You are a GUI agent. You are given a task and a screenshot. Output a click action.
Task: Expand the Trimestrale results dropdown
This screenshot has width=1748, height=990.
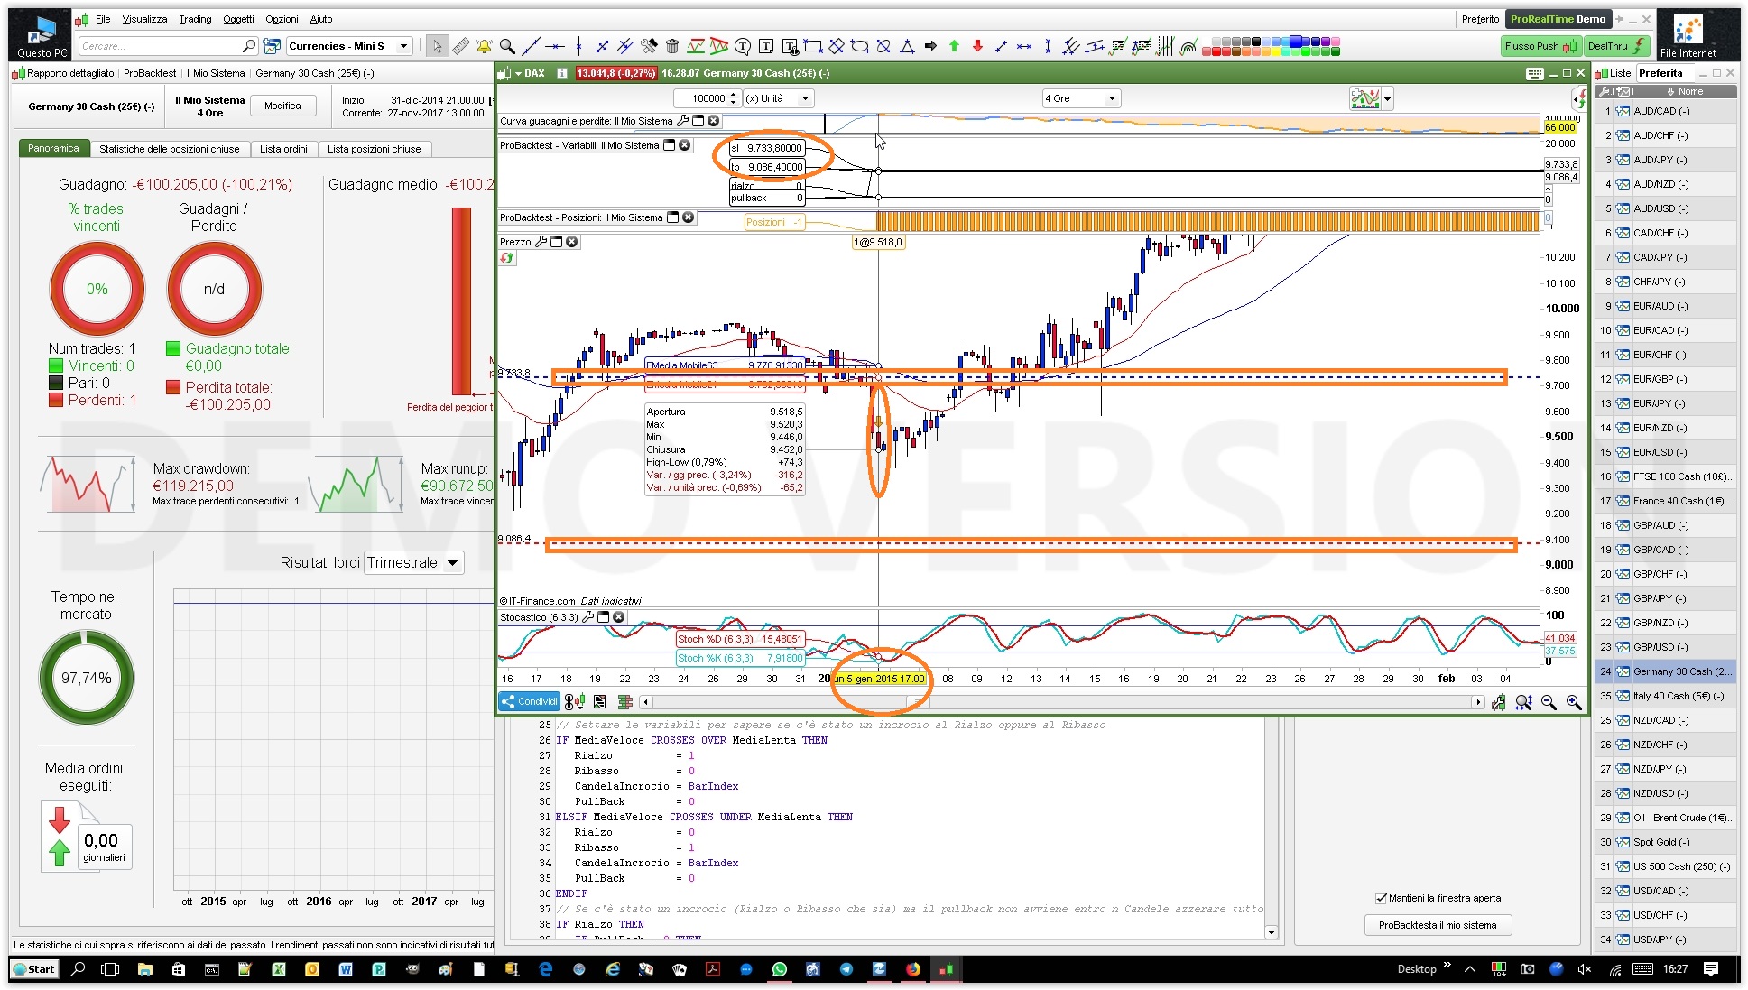pyautogui.click(x=452, y=563)
